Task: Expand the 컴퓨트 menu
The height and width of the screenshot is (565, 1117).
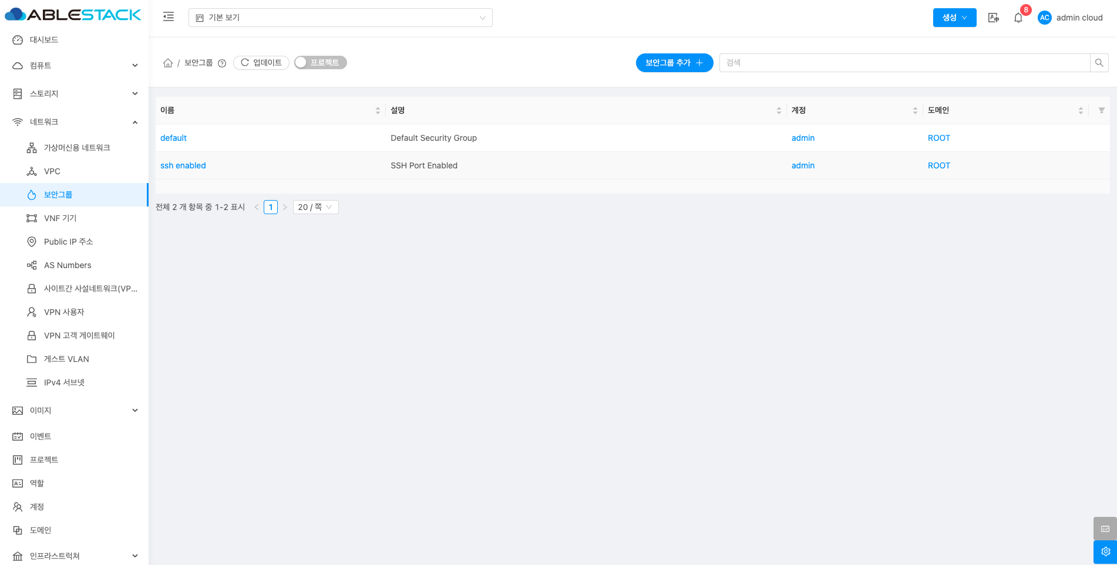Action: [74, 66]
